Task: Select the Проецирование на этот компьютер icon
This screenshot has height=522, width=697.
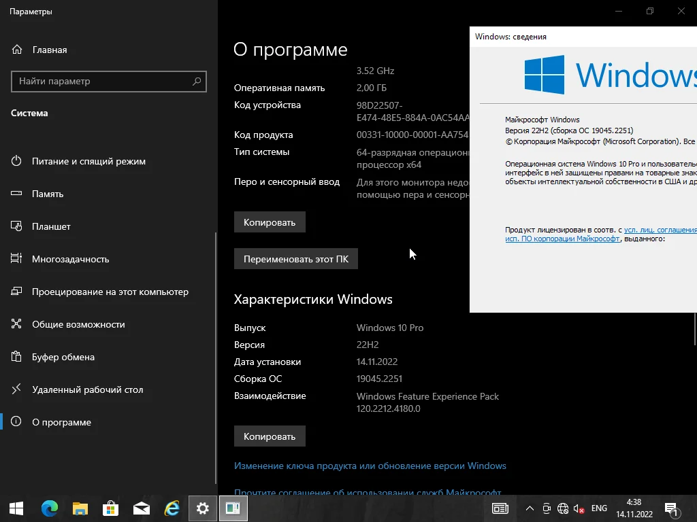Action: 16,292
